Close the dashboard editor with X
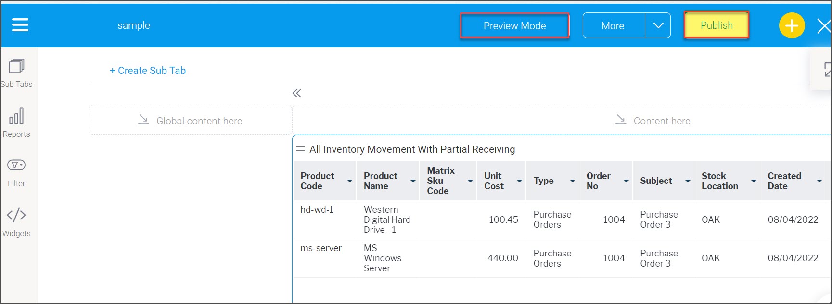 point(824,26)
